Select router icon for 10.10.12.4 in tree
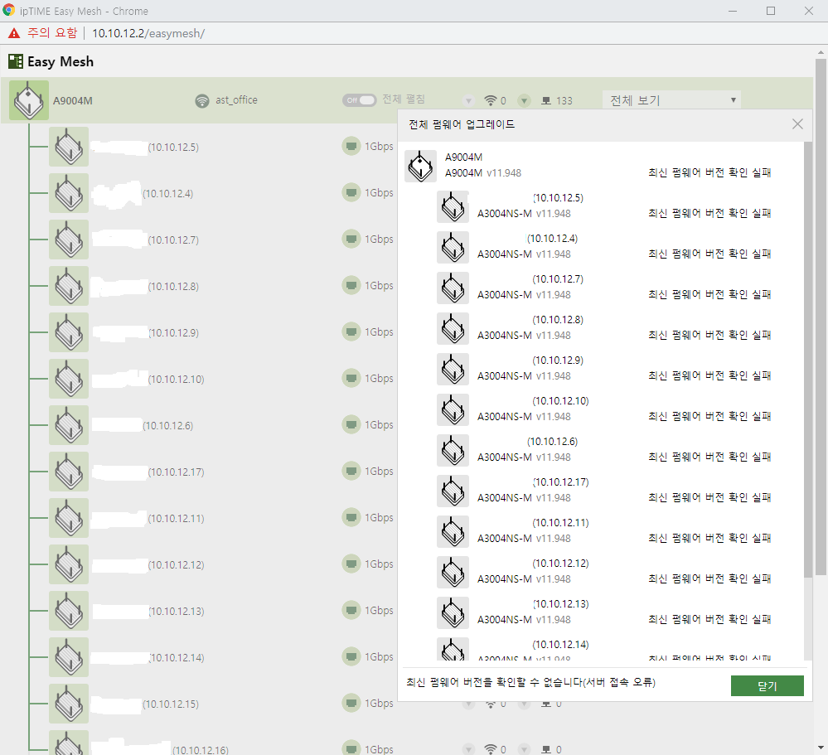The width and height of the screenshot is (828, 755). [x=69, y=193]
